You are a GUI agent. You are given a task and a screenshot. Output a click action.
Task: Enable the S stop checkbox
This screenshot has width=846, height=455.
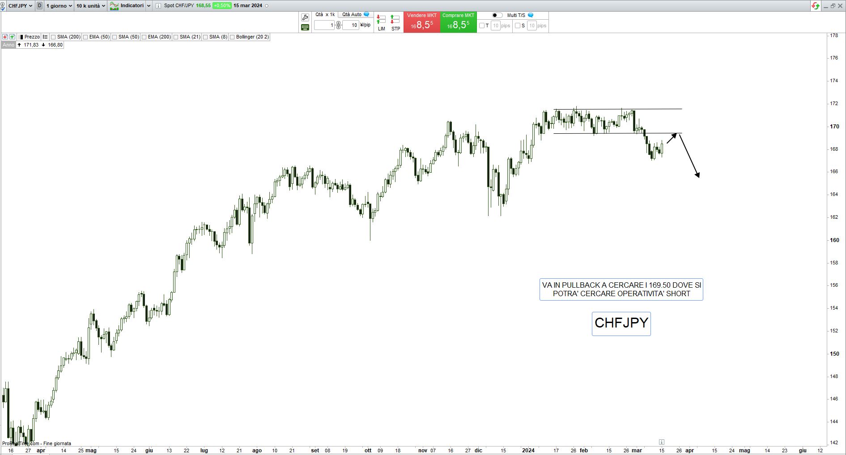point(518,26)
